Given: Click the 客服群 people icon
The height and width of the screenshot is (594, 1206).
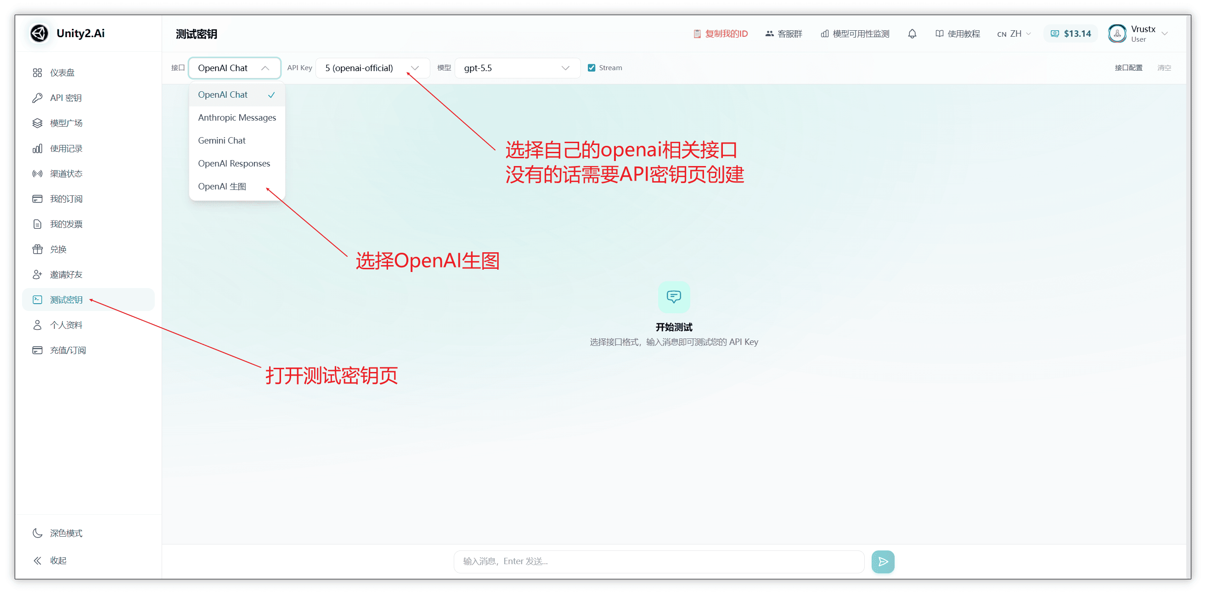Looking at the screenshot, I should 769,33.
